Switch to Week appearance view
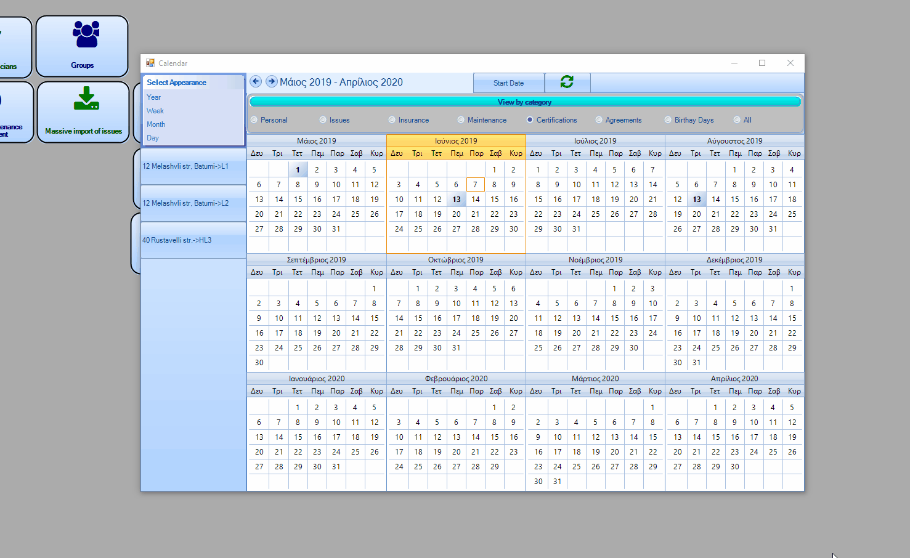The height and width of the screenshot is (558, 910). click(155, 111)
